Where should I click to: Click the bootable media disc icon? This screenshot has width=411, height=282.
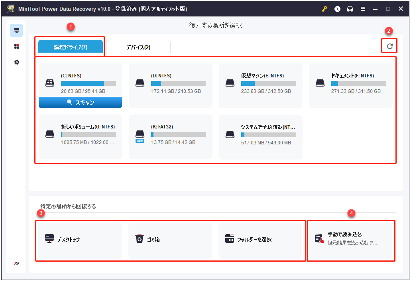coord(337,9)
